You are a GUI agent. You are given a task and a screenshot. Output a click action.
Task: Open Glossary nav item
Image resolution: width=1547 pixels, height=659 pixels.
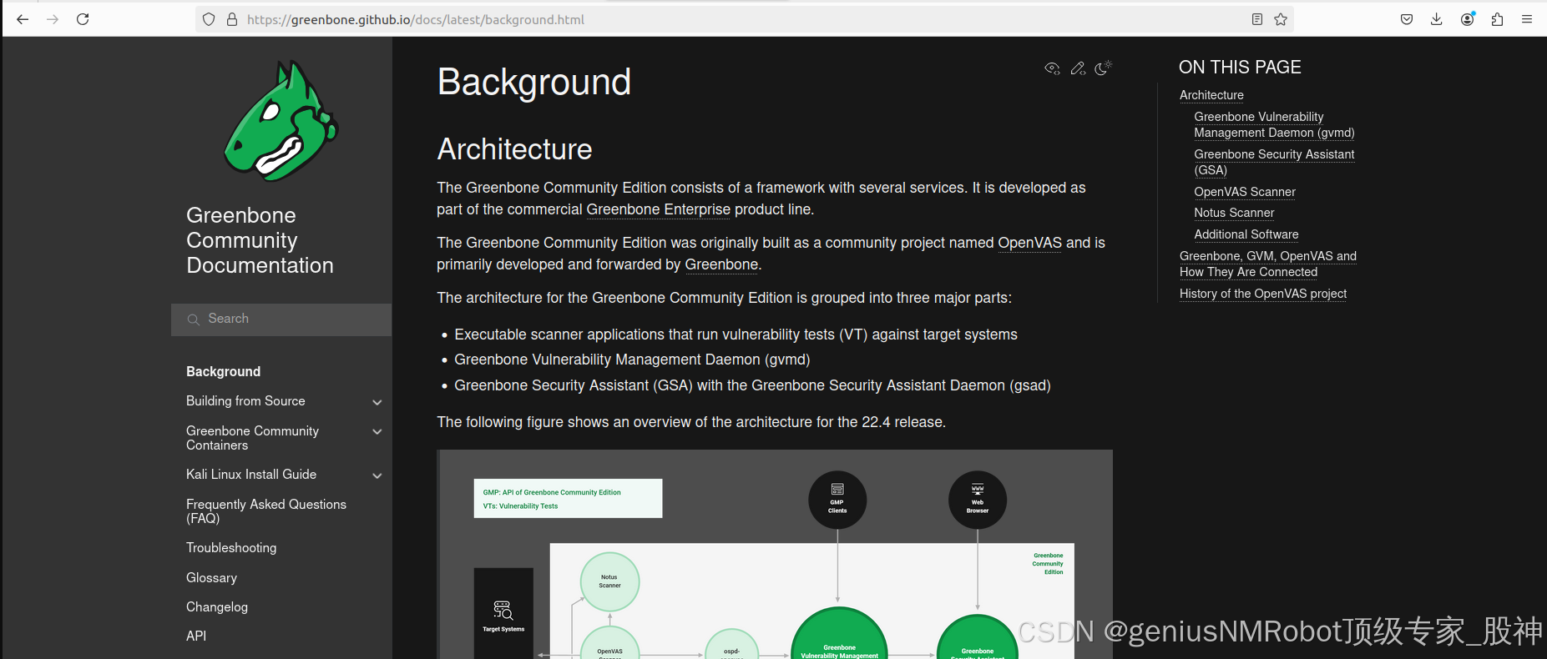(x=211, y=578)
